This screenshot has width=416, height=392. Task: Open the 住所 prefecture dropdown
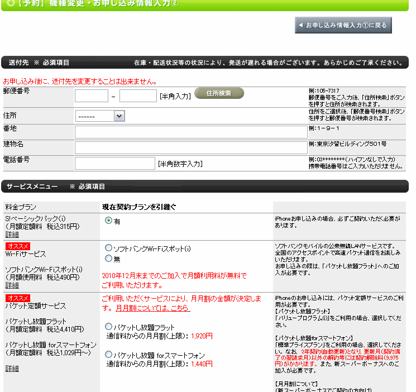pyautogui.click(x=100, y=116)
